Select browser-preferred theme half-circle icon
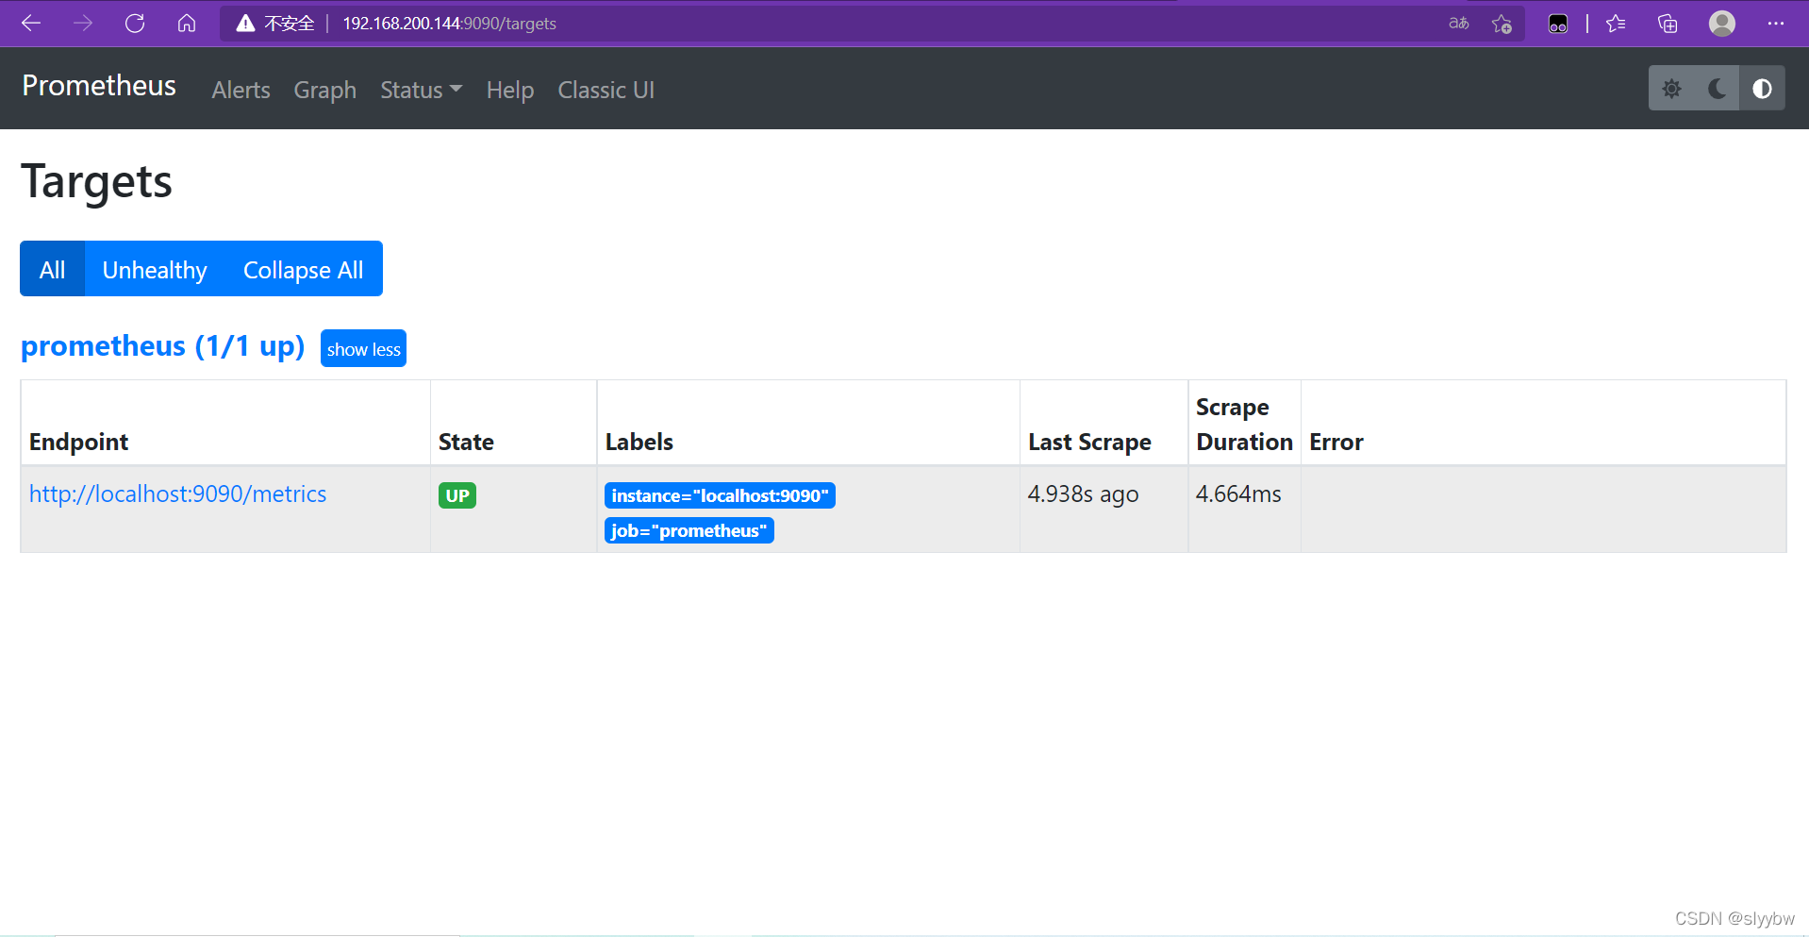1809x937 pixels. coord(1762,89)
